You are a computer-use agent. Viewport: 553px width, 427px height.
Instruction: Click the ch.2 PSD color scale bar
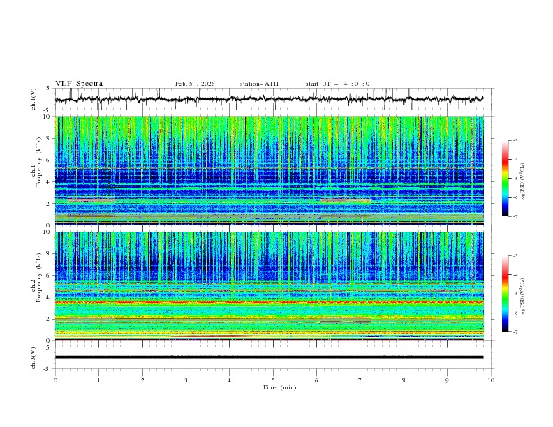point(505,294)
